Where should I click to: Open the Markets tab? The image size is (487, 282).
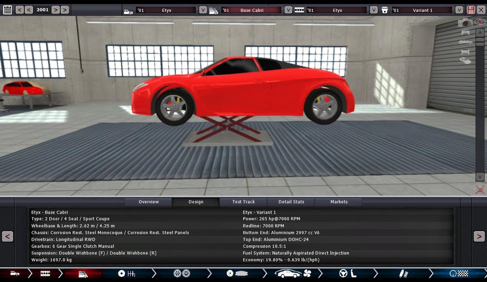(x=339, y=202)
